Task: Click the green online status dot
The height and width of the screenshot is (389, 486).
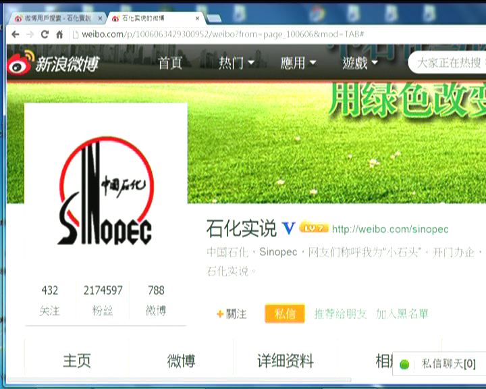Action: point(404,364)
